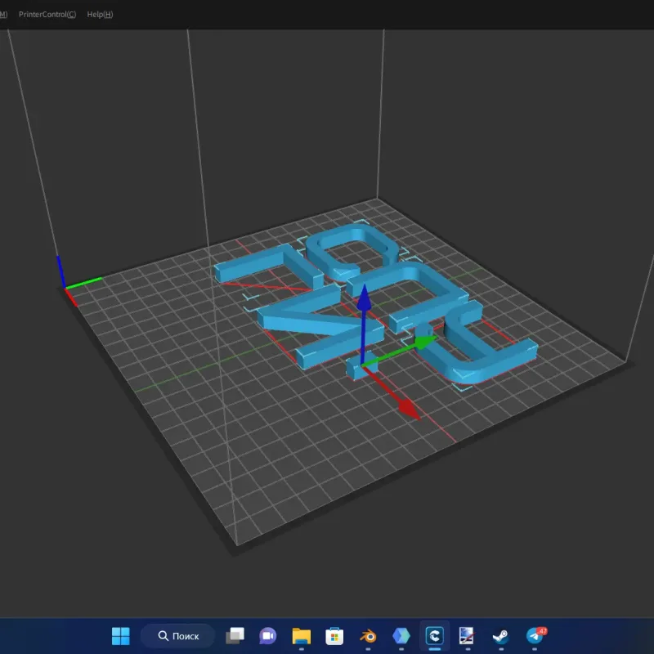Open Telegram with 47 unread badge
The width and height of the screenshot is (654, 654).
tap(535, 636)
